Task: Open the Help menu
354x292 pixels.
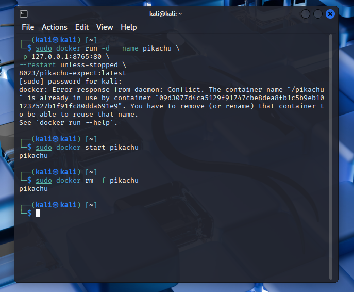Action: 129,27
